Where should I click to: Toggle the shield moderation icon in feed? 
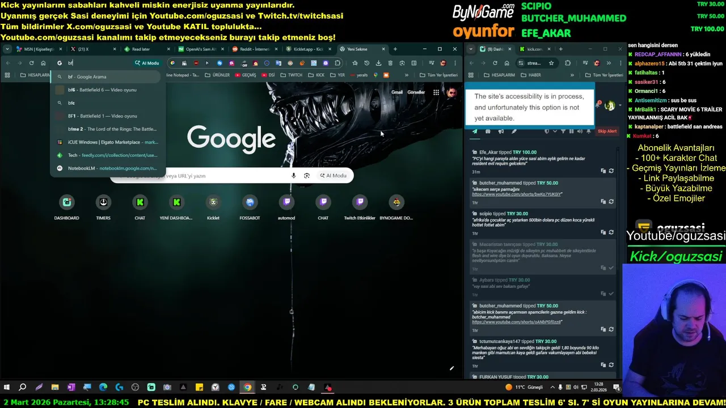point(547,131)
